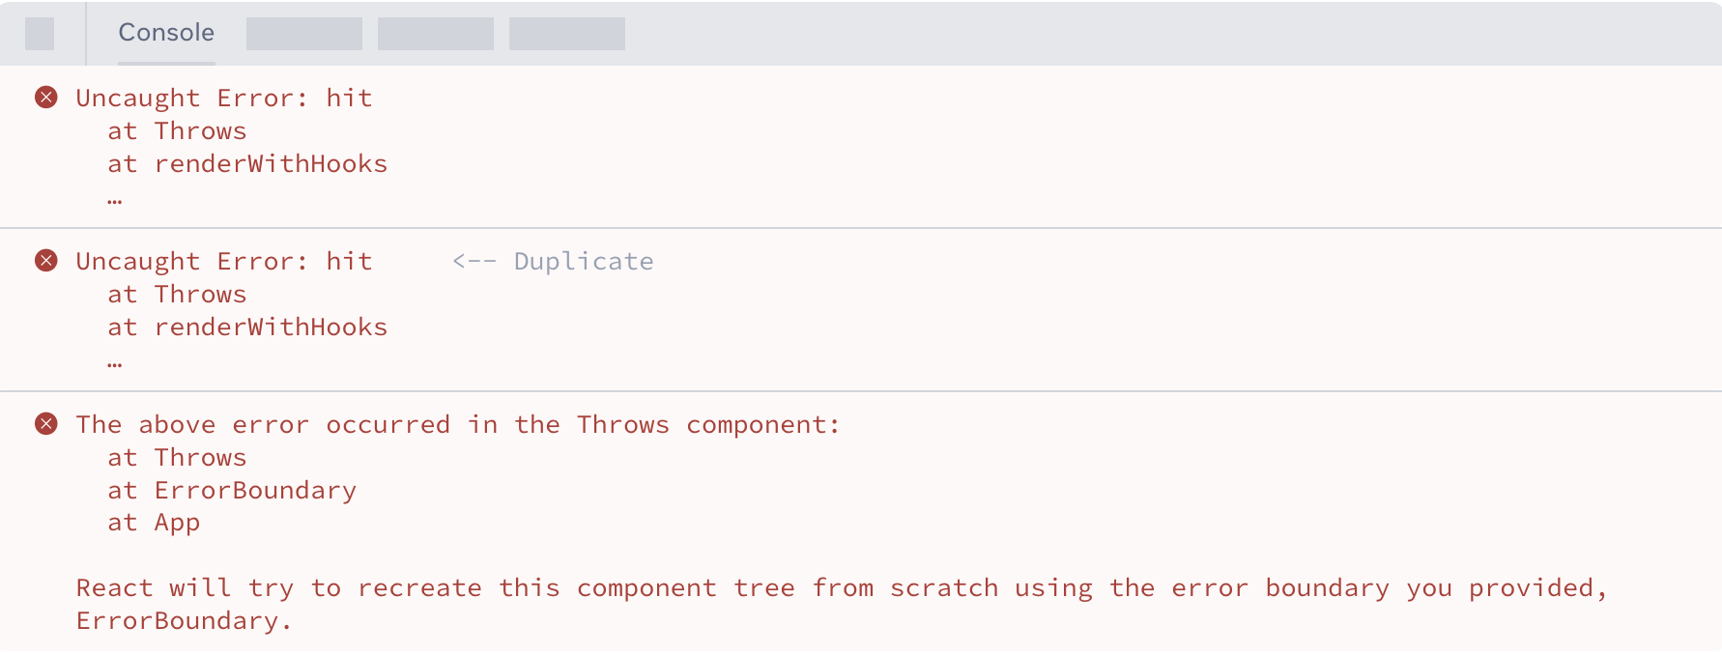The width and height of the screenshot is (1722, 655).
Task: Click the '<-- Duplicate' annotation text
Action: tap(553, 262)
